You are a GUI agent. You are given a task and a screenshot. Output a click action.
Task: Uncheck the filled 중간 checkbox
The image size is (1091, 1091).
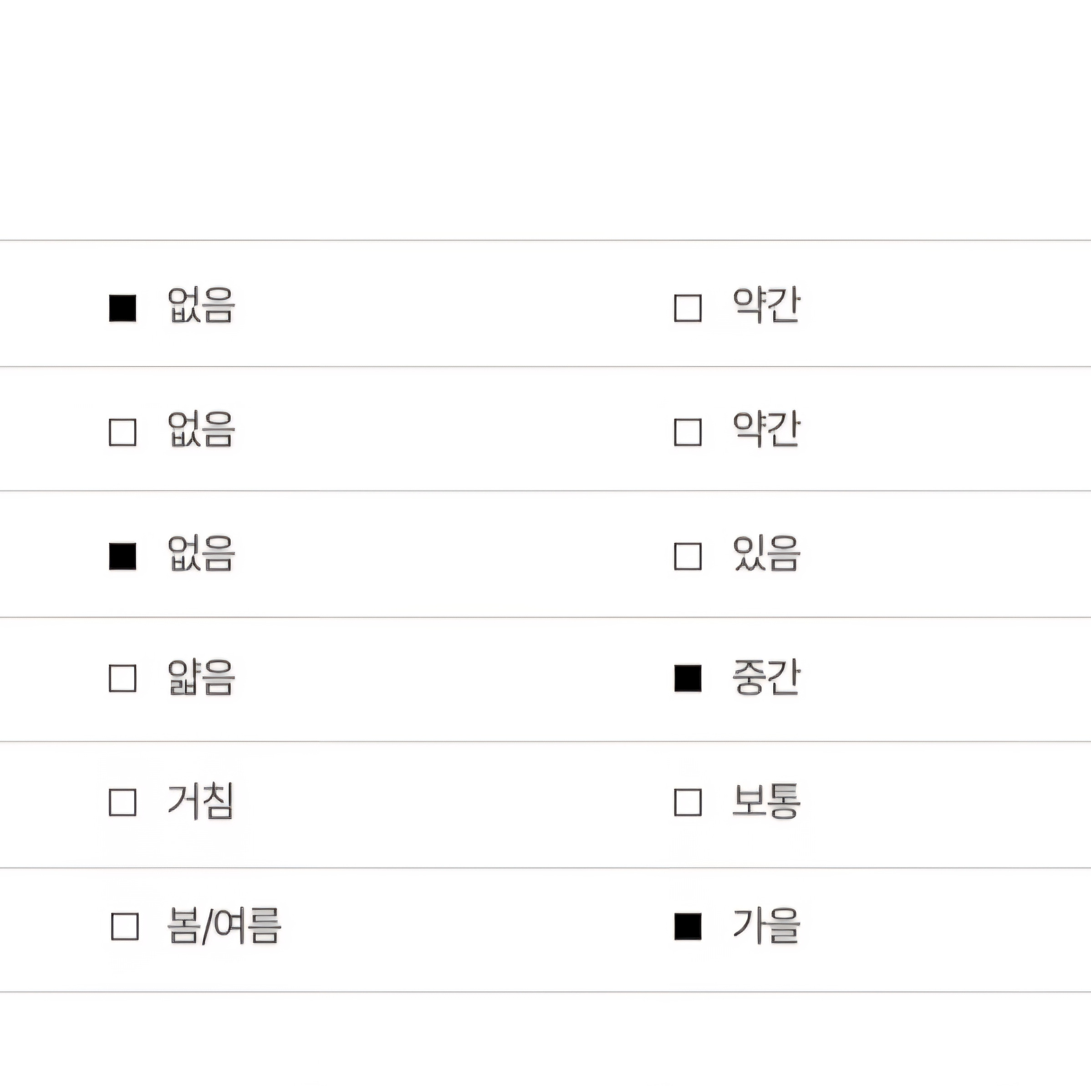(688, 678)
